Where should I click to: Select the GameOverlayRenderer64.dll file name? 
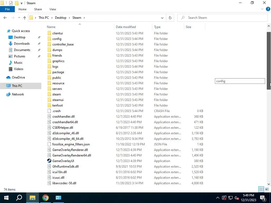[71, 155]
